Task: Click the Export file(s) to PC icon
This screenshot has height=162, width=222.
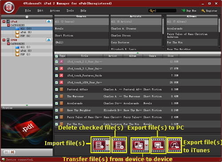Action: [159, 145]
